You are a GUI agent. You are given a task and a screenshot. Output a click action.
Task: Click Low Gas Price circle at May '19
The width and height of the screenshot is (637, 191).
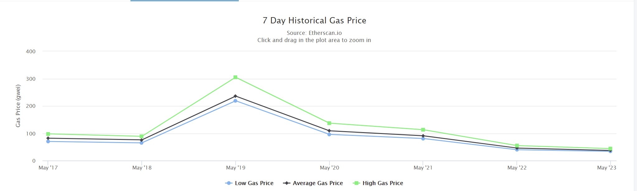(235, 101)
